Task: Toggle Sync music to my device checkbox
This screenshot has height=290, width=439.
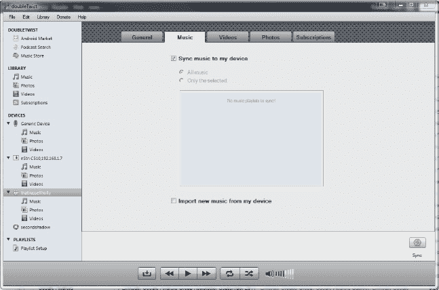Action: 174,58
